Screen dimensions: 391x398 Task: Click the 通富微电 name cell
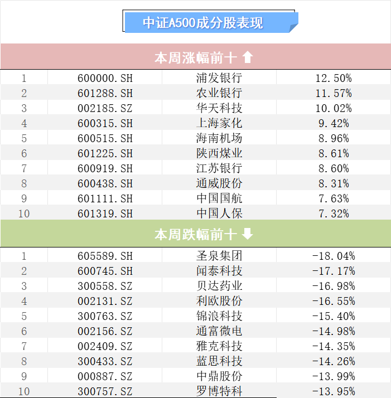(x=219, y=331)
